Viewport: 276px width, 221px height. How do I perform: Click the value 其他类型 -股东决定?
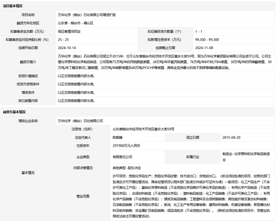[127, 168]
